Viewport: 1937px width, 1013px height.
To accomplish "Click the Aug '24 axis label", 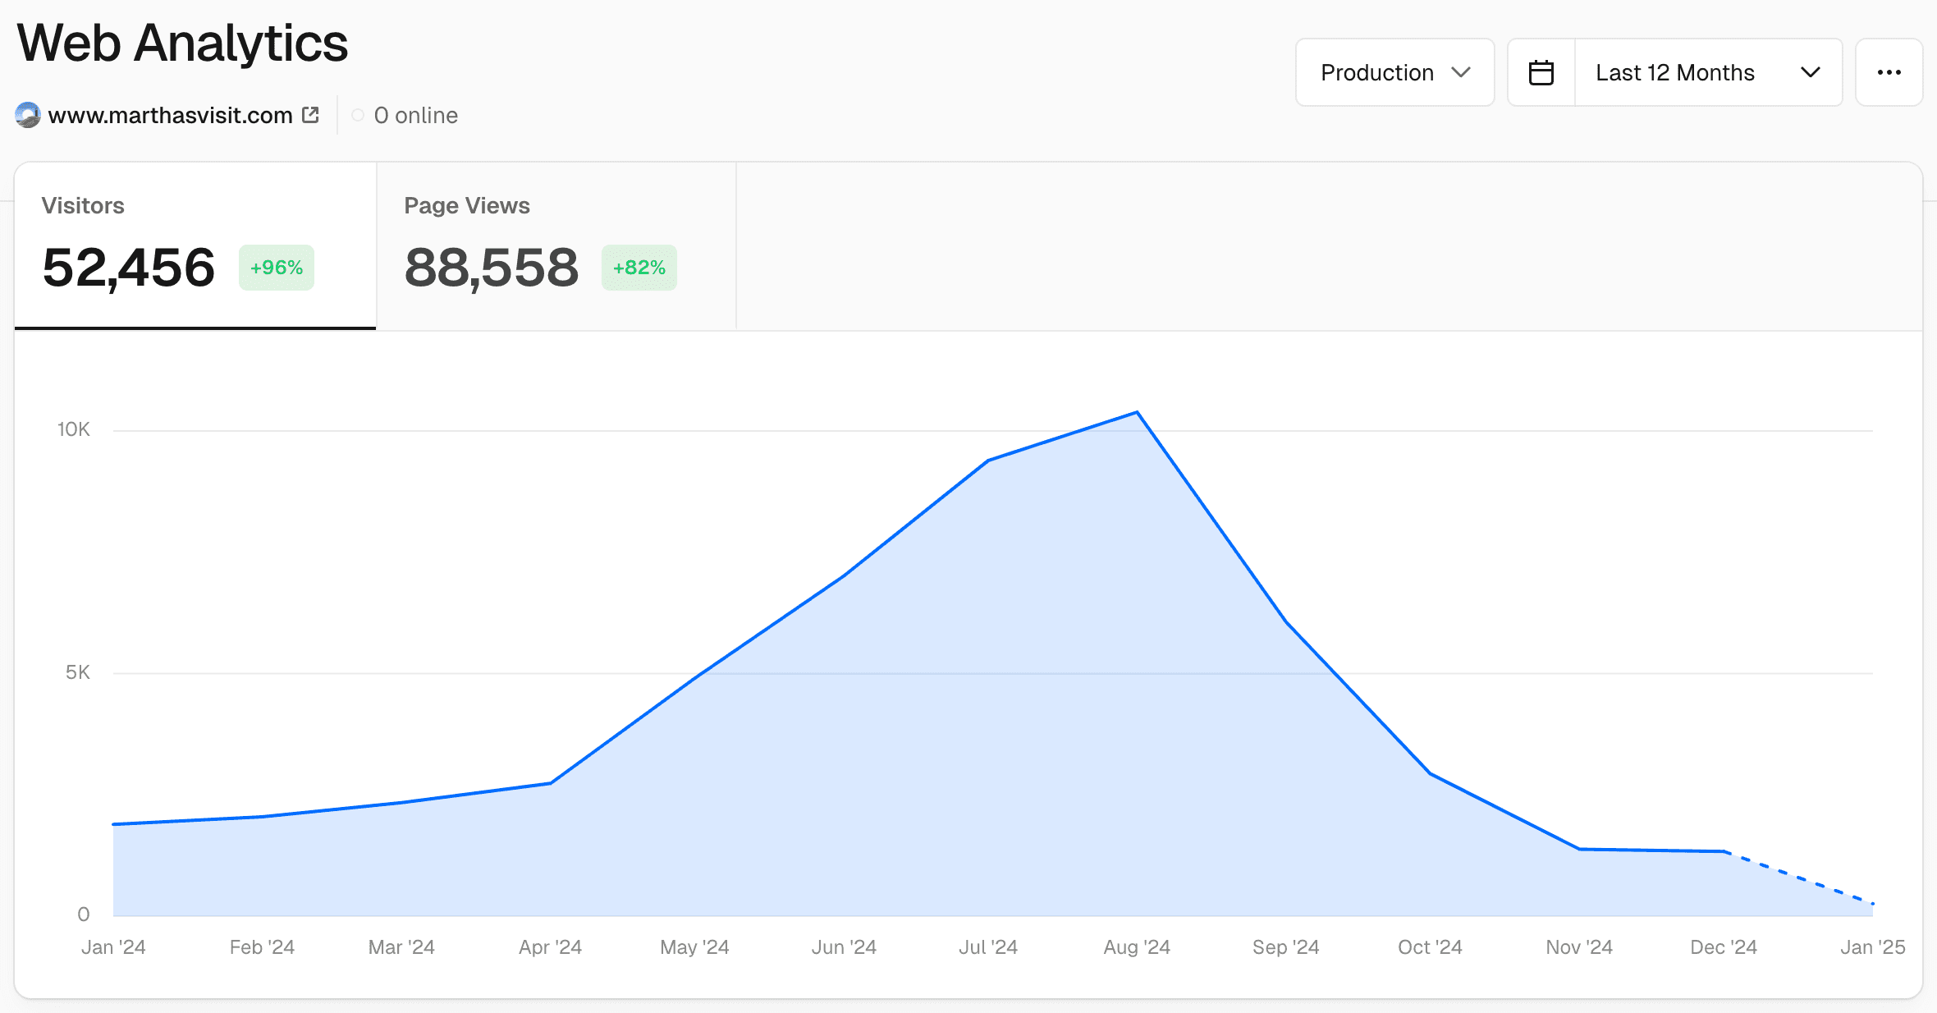I will [1137, 947].
